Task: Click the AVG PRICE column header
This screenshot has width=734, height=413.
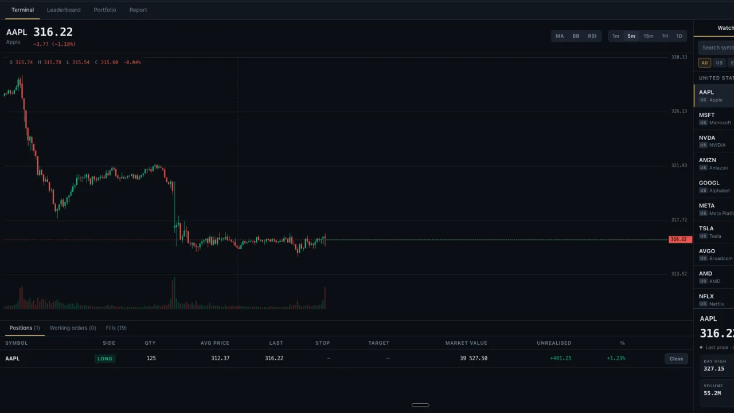Action: 215,343
